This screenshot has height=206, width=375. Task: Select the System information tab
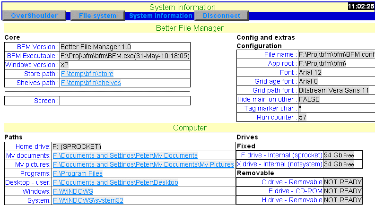(x=160, y=16)
